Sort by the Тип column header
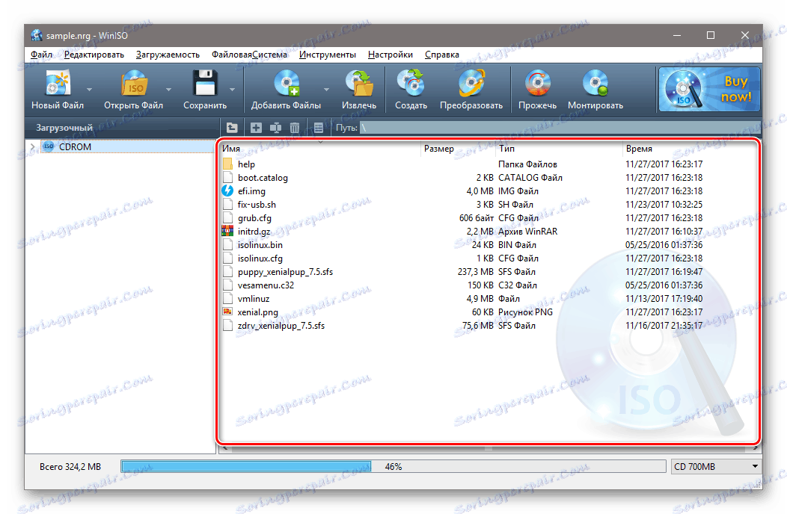Screen dimensions: 787x514 pyautogui.click(x=559, y=149)
